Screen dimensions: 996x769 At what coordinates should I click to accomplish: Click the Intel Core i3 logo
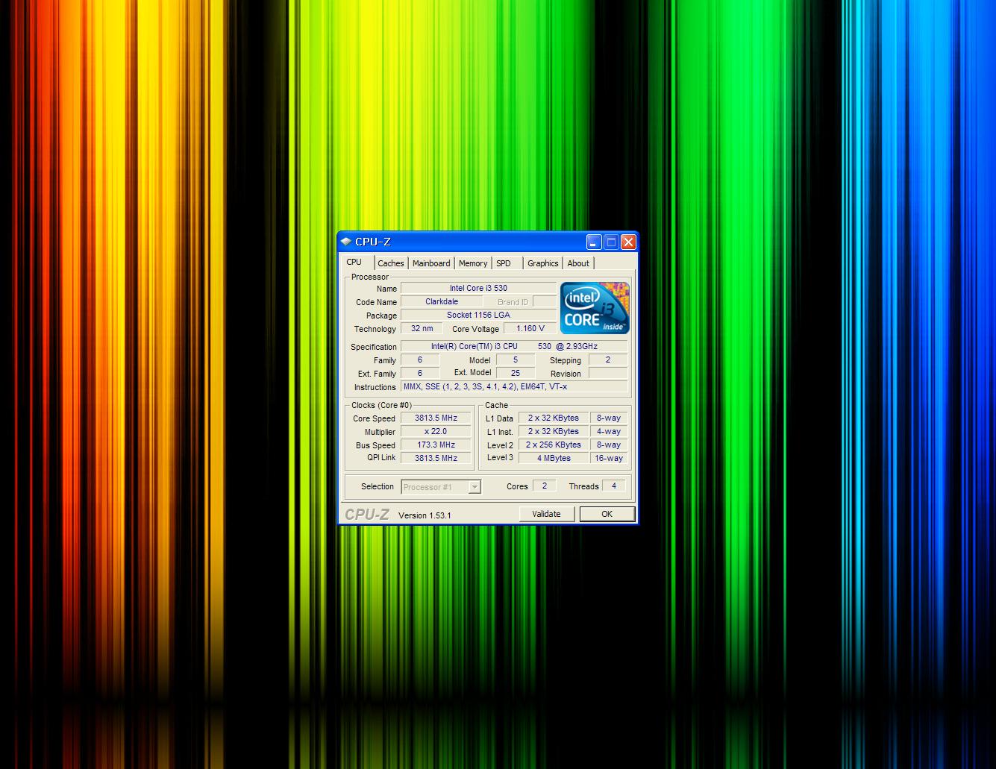tap(595, 307)
